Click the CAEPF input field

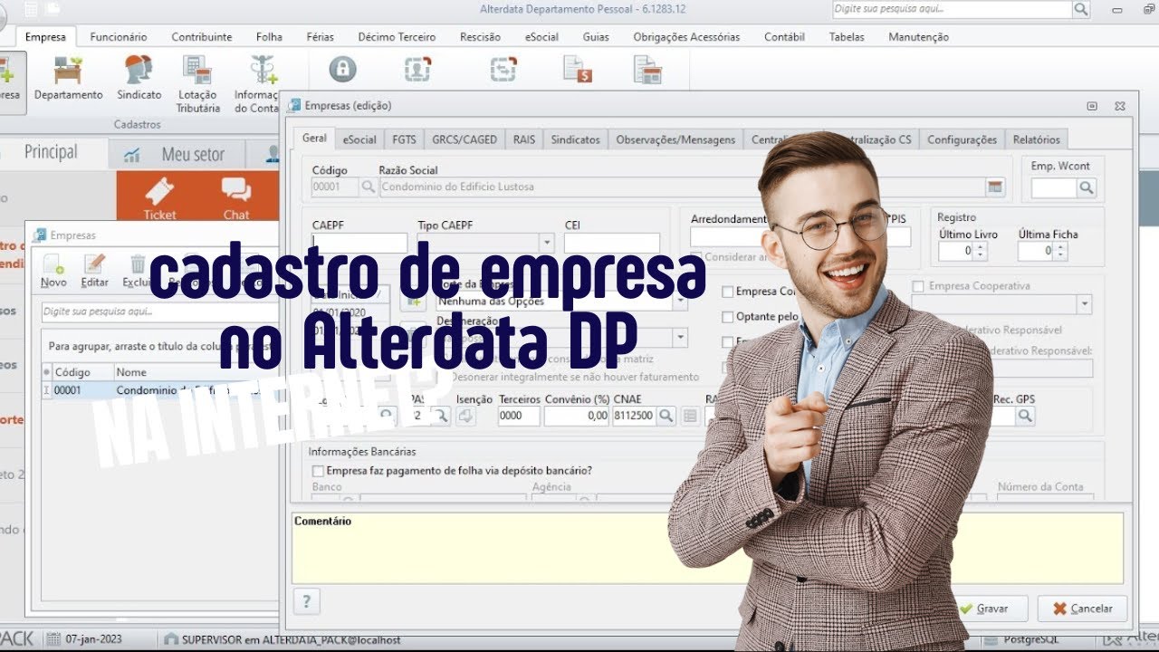pyautogui.click(x=359, y=243)
